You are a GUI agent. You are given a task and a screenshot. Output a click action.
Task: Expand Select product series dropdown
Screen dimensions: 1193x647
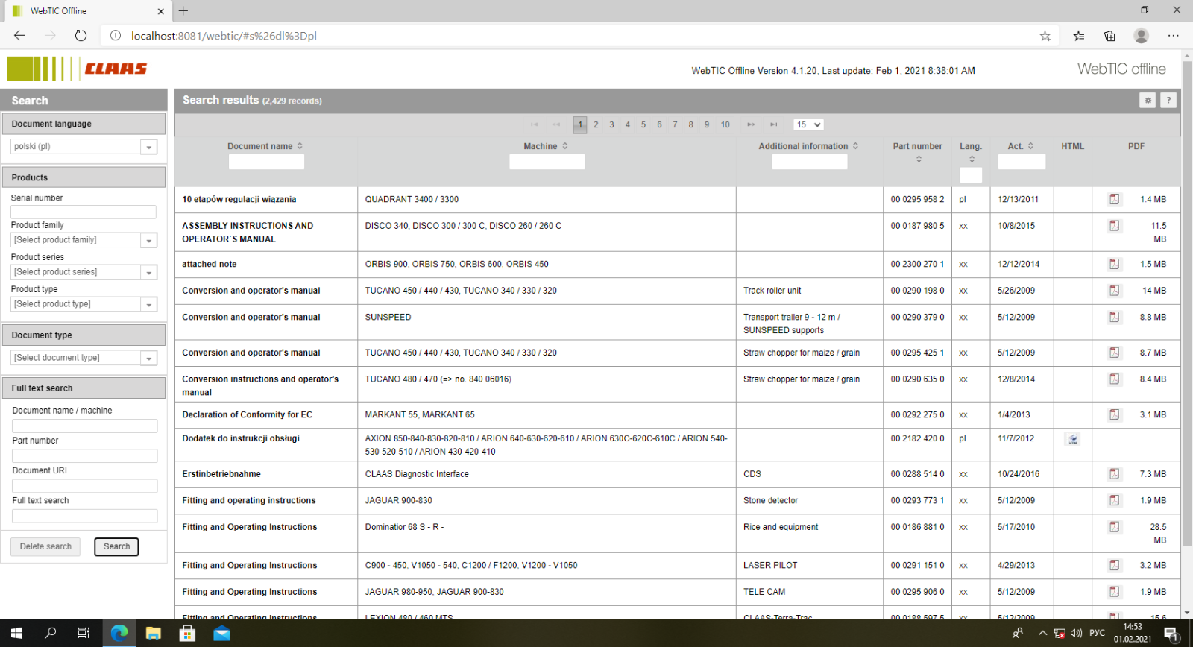[149, 272]
